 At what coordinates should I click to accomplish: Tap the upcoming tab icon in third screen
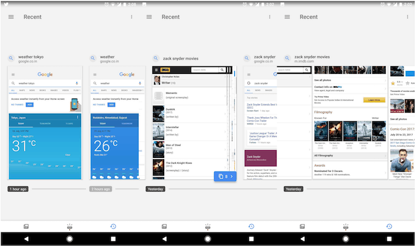coord(346,226)
